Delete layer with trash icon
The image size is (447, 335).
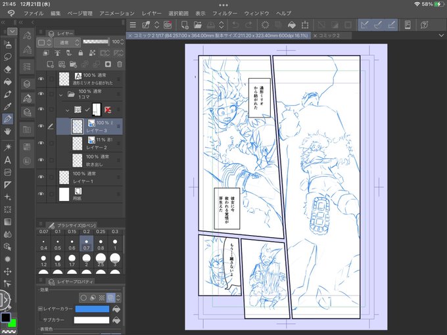(120, 64)
